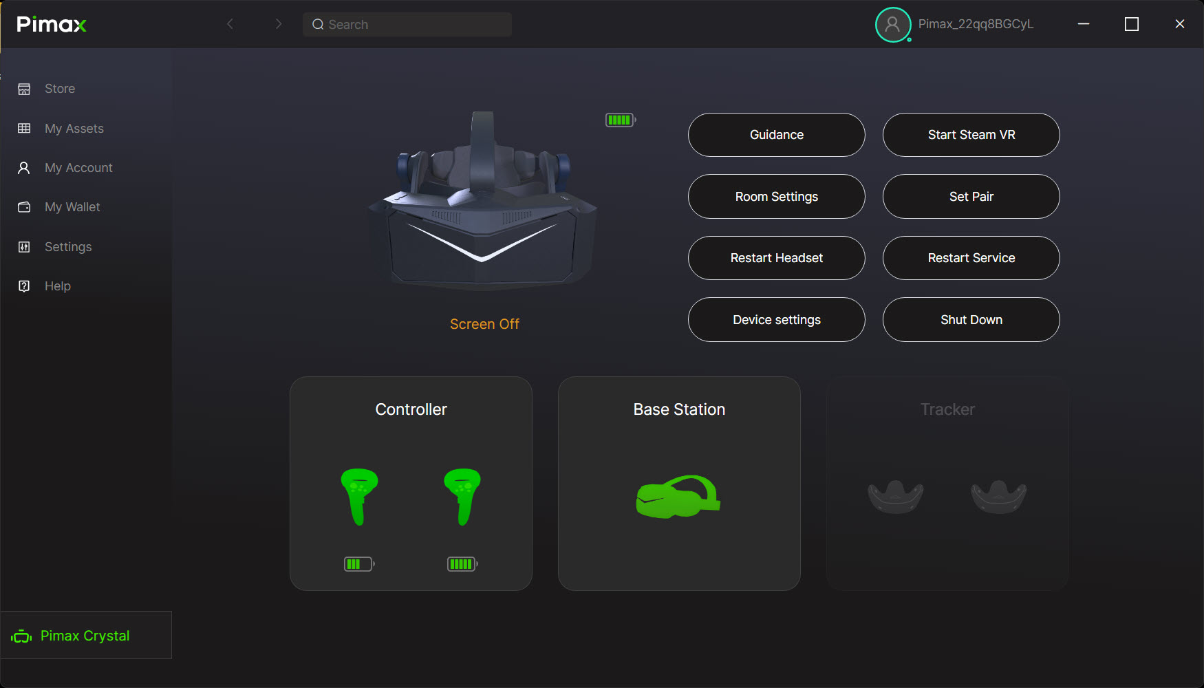The image size is (1204, 688).
Task: Open Device settings
Action: [776, 319]
